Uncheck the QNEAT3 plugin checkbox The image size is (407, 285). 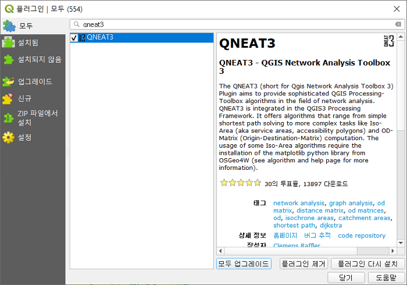pos(74,38)
